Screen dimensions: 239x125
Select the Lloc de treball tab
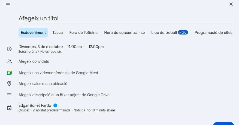coord(164,33)
